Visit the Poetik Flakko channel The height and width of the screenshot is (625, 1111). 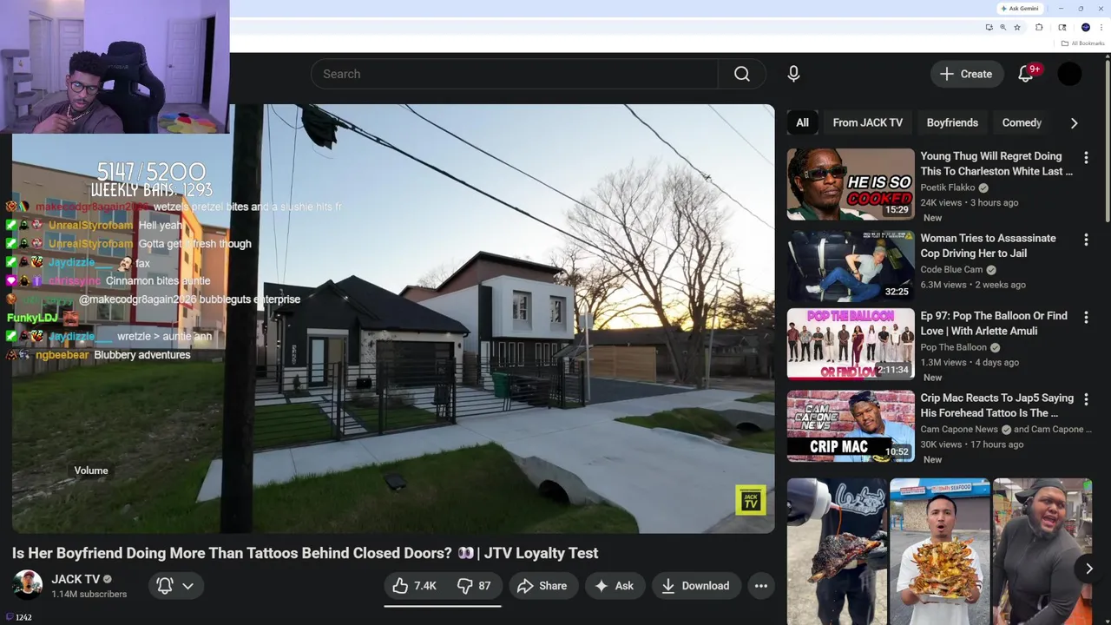[949, 187]
